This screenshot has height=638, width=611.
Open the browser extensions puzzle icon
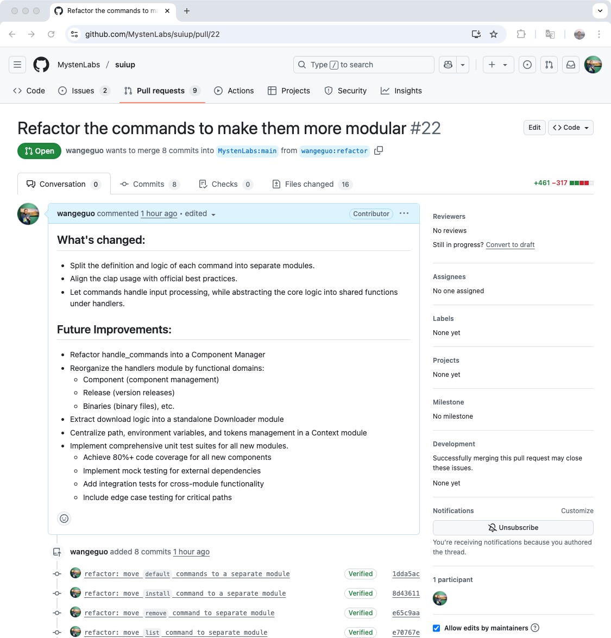click(521, 34)
